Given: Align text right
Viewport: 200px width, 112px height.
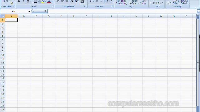Looking at the screenshot, I should click(x=67, y=1).
